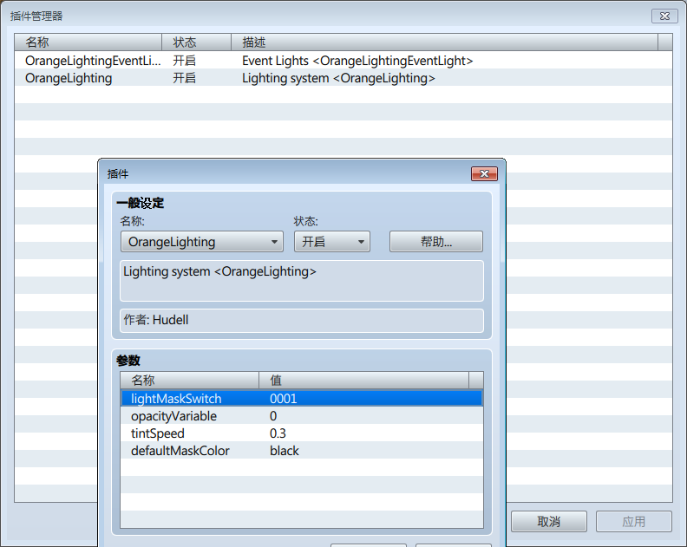The height and width of the screenshot is (547, 687).
Task: Click the Event Lights <OrangeLightingEventLight> description
Action: pyautogui.click(x=357, y=61)
